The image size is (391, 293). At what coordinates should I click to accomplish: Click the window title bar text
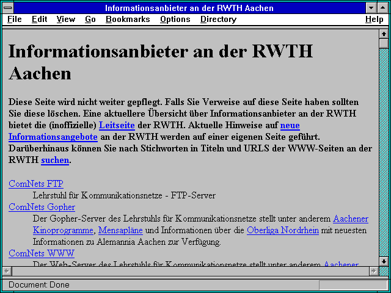coord(189,8)
